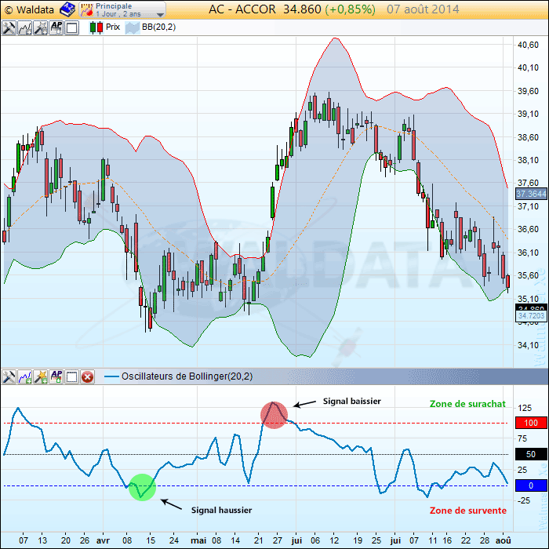The image size is (549, 549).
Task: Select the Prix legend label
Action: (113, 27)
